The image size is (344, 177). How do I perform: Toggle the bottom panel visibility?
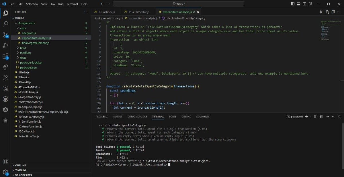pyautogui.click(x=298, y=4)
